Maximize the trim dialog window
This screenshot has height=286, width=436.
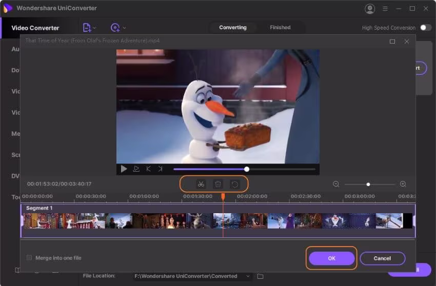tap(392, 42)
